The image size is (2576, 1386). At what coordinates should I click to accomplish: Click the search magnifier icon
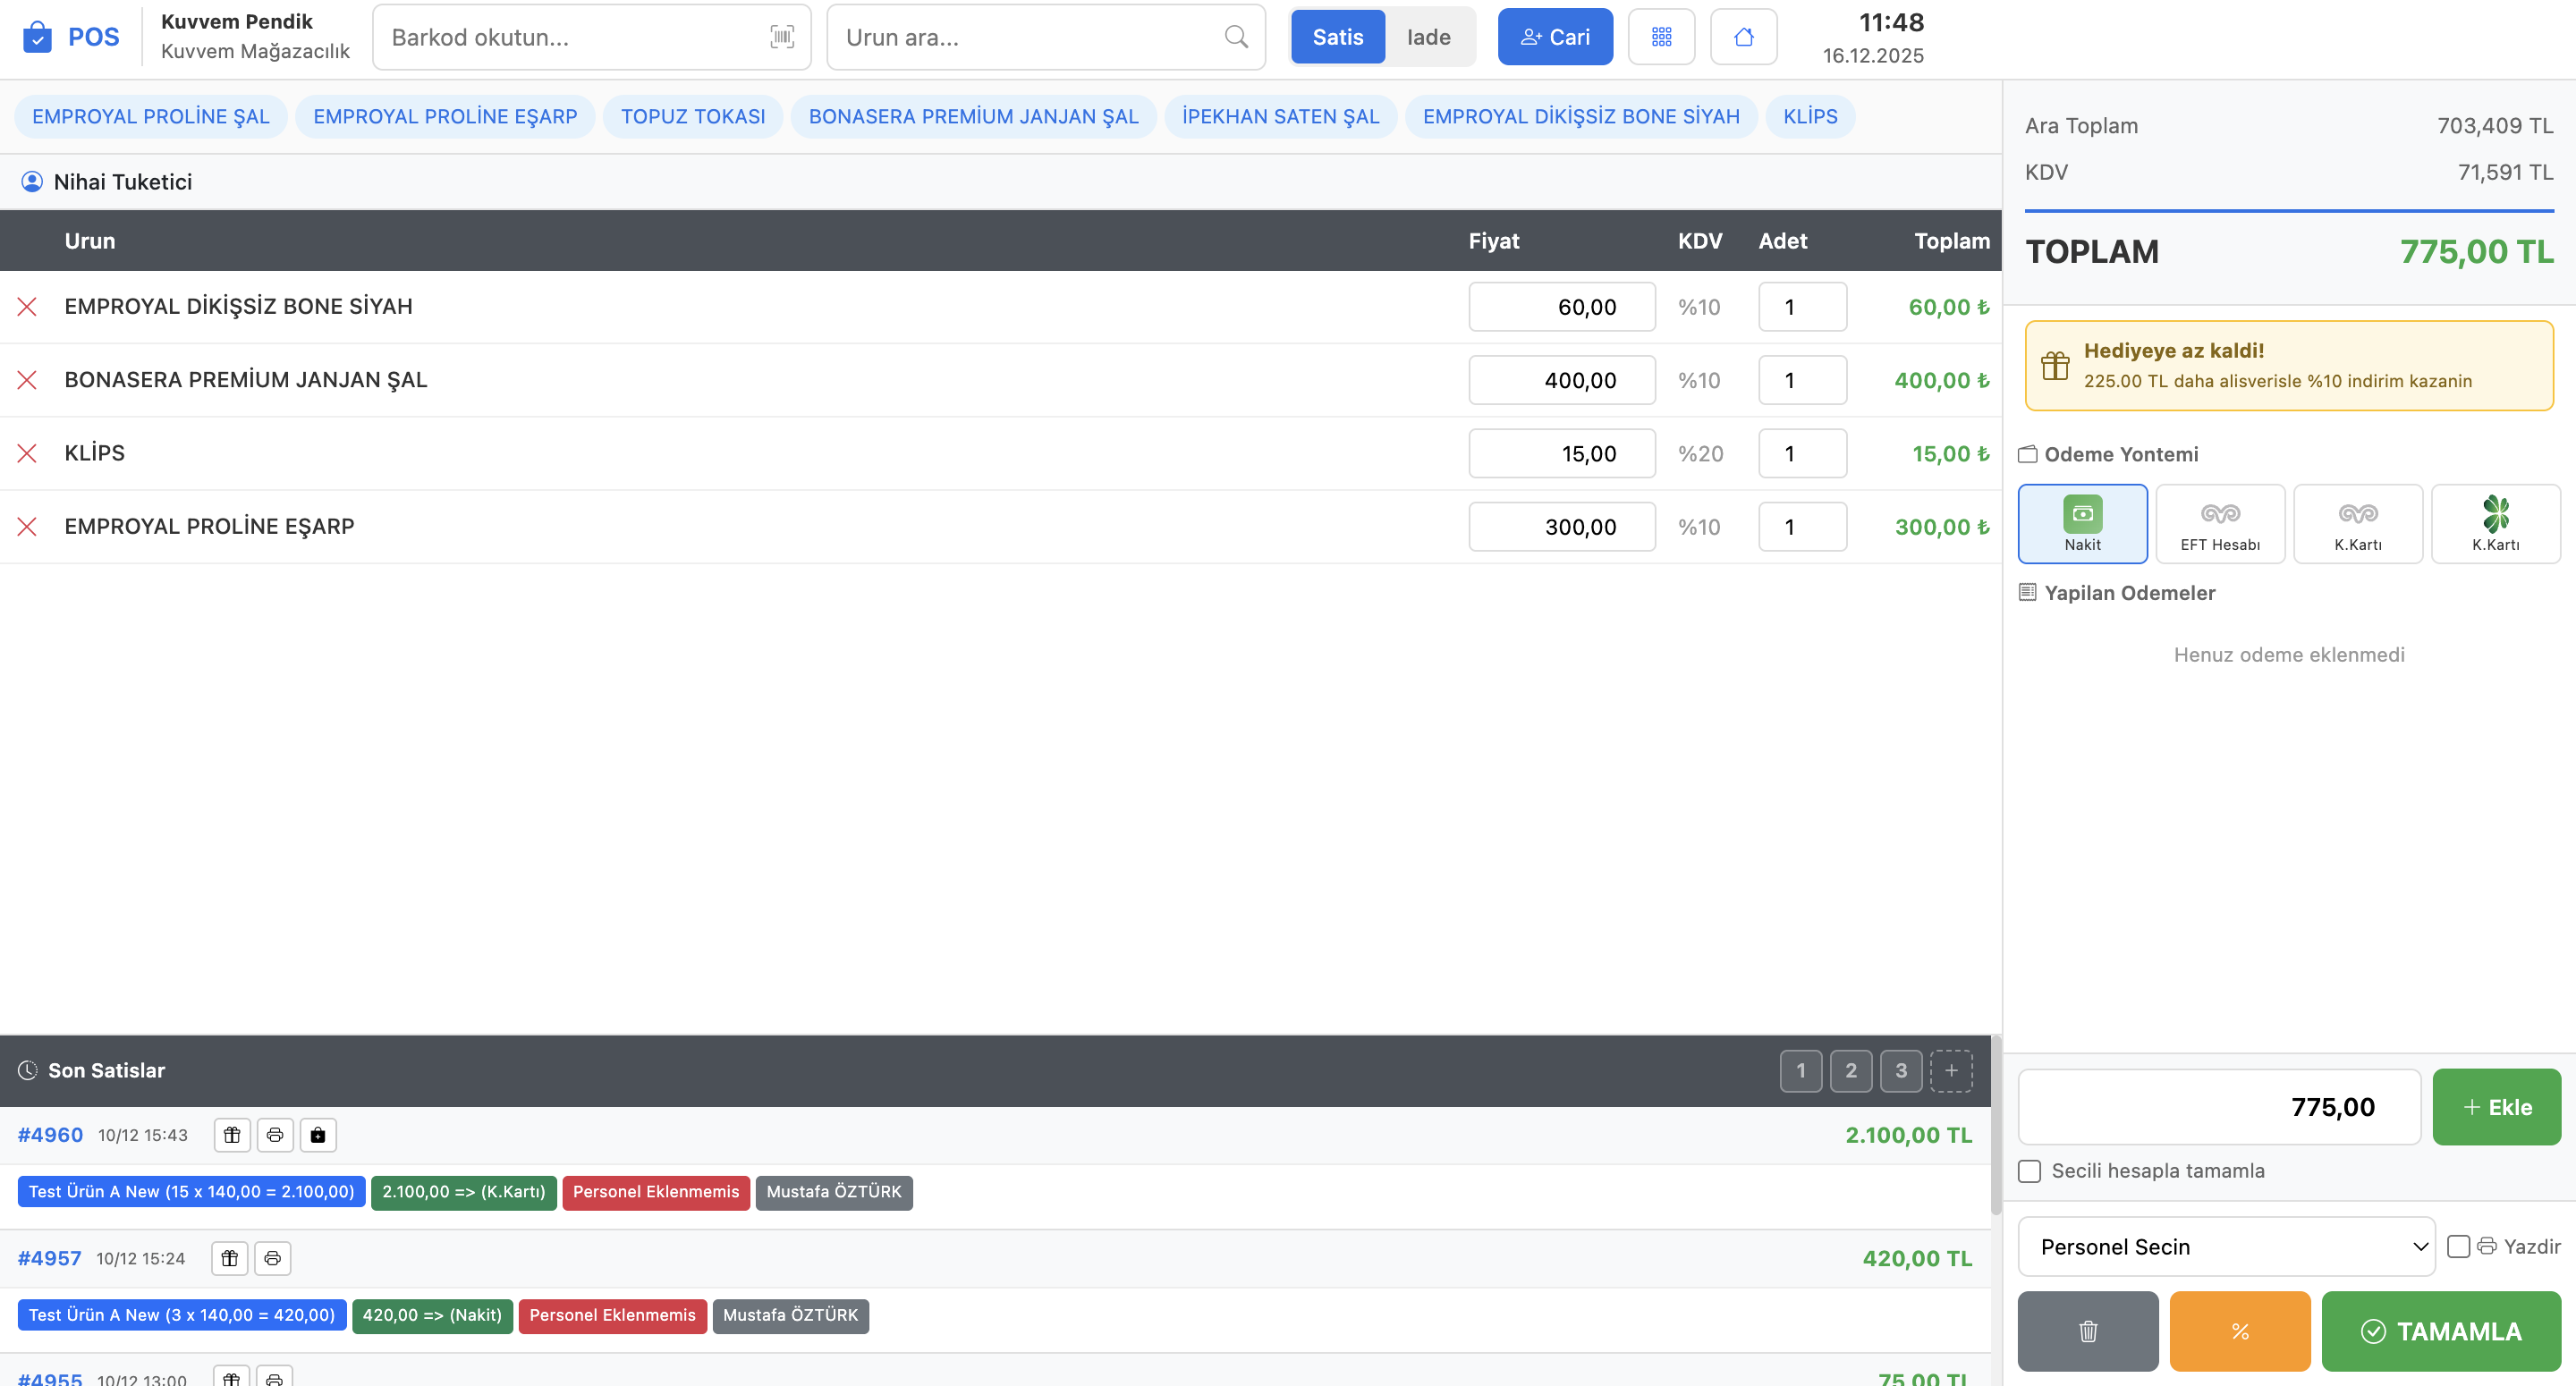pyautogui.click(x=1236, y=37)
